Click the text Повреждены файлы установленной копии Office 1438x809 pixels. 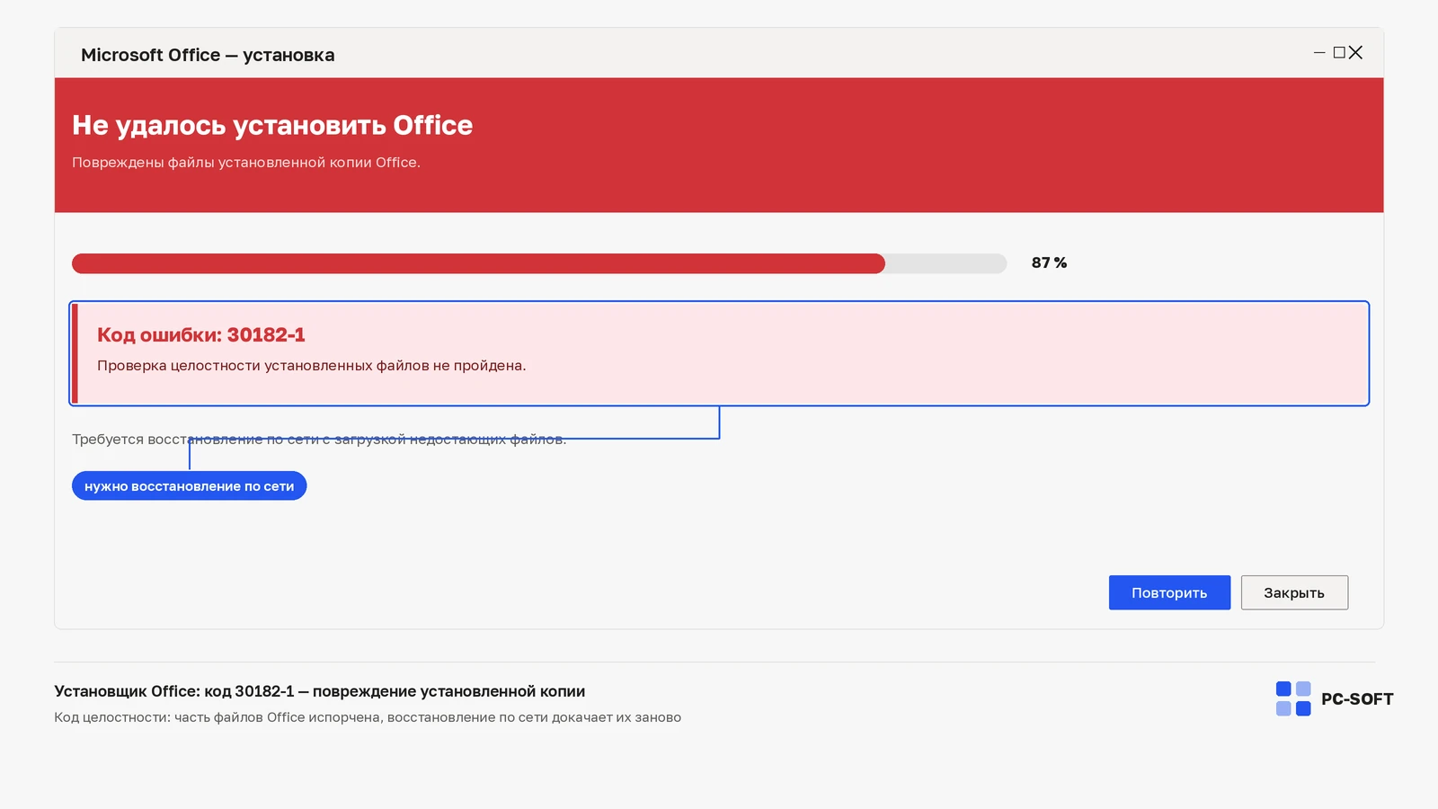[x=246, y=163]
